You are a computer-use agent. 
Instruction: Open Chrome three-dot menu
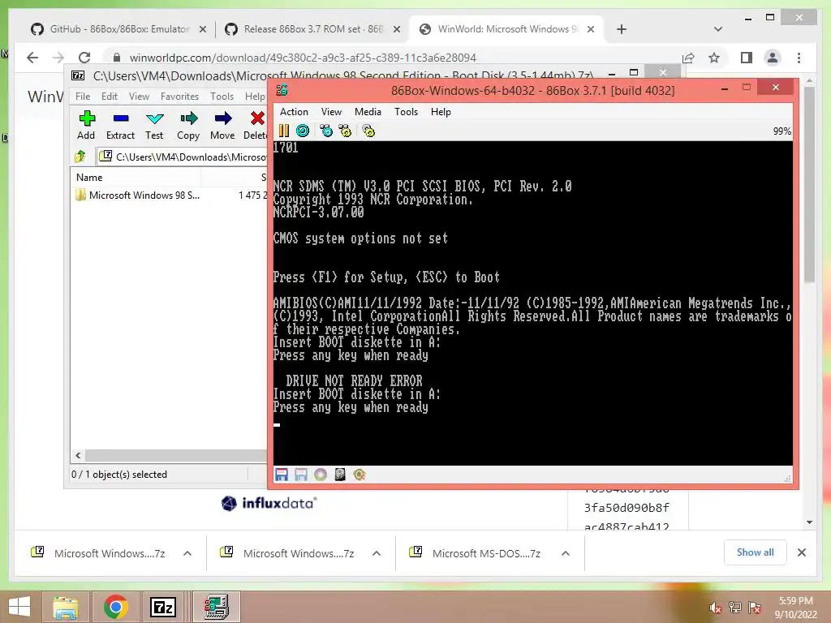click(x=799, y=58)
